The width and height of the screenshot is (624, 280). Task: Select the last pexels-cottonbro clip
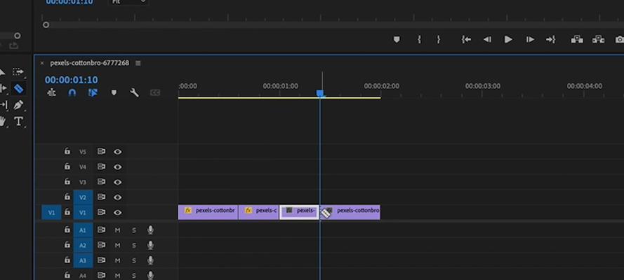350,212
